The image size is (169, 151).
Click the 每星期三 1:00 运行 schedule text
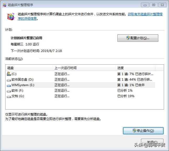coord(25,44)
